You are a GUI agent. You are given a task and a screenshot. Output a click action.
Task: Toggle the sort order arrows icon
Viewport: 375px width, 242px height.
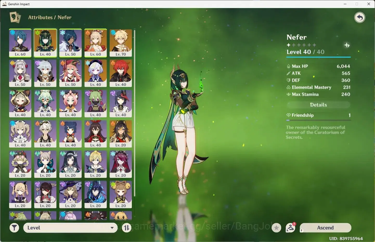coord(127,228)
